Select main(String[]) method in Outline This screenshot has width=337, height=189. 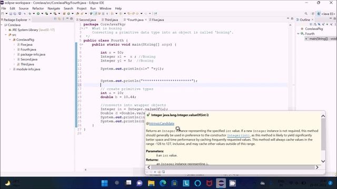tap(321, 39)
